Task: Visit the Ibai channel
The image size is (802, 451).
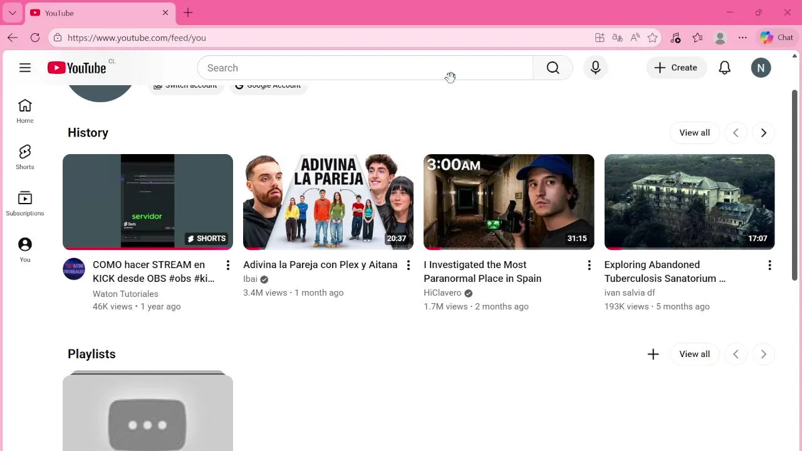Action: (x=250, y=279)
